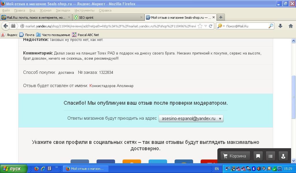Open the Журнал menu
The image size is (296, 173).
pyautogui.click(x=45, y=10)
